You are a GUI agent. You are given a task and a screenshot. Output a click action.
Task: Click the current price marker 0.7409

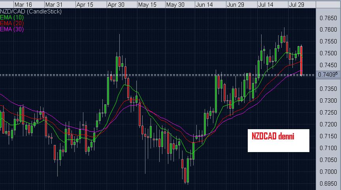coord(328,75)
